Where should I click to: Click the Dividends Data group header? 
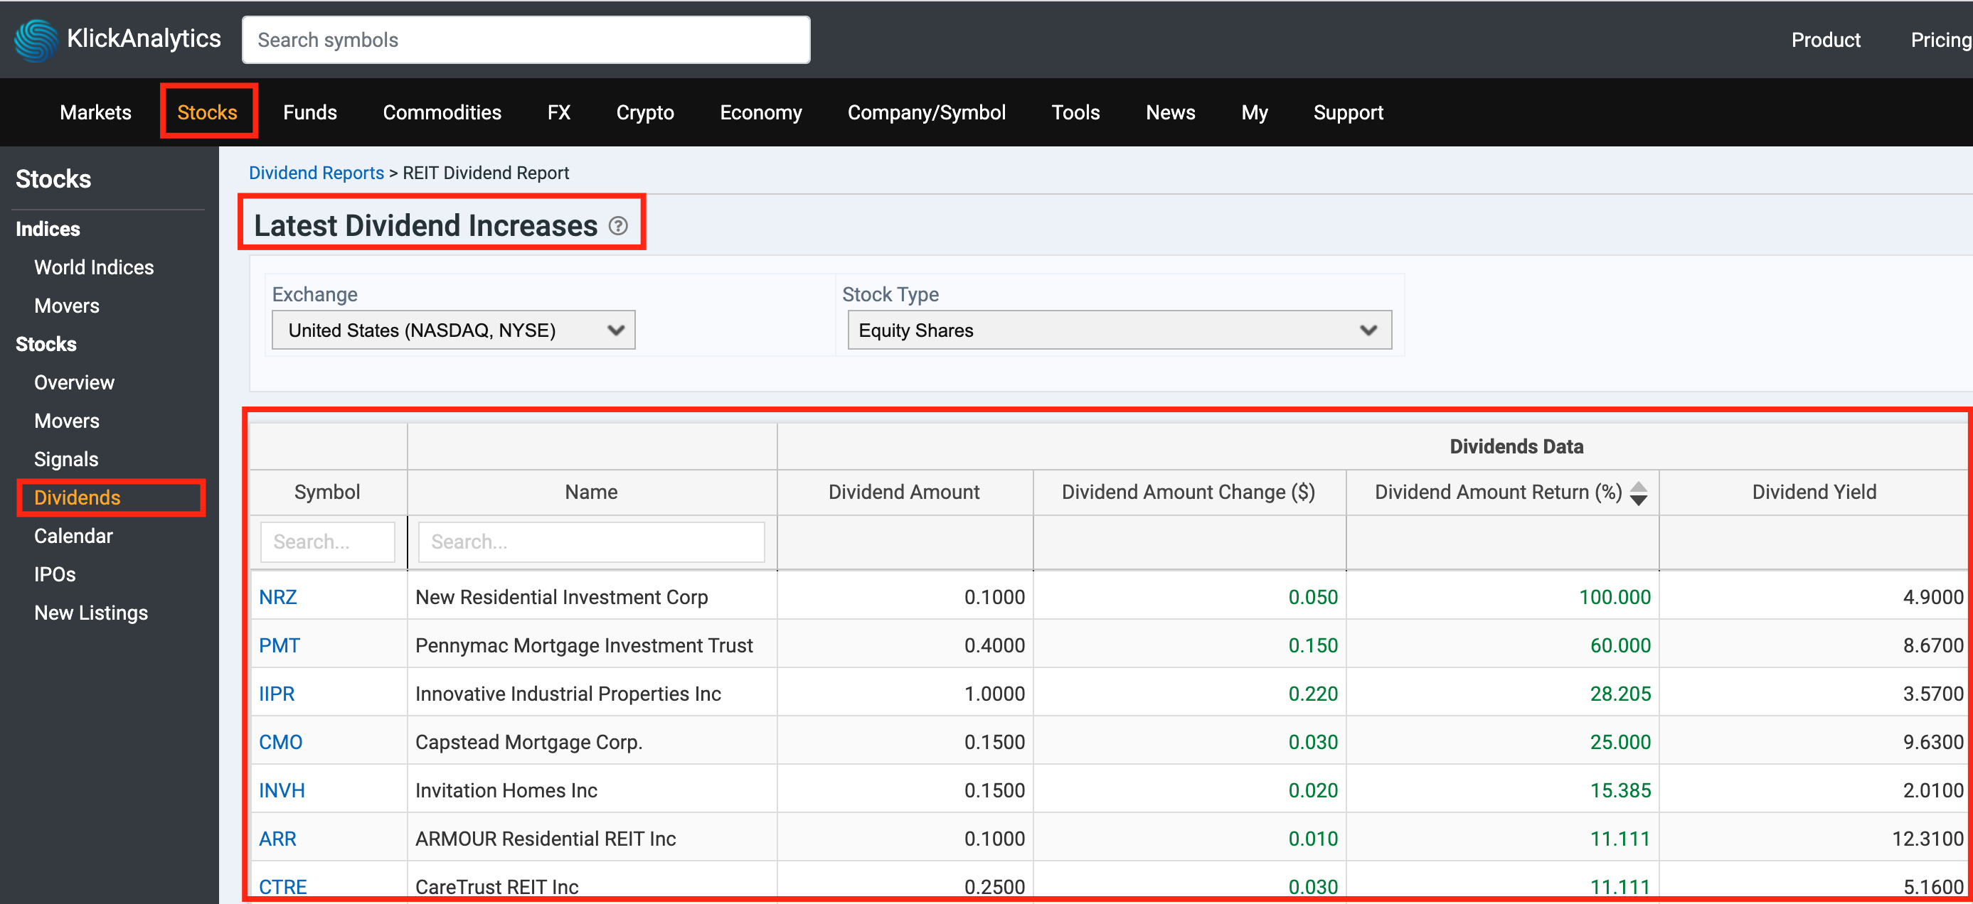[x=1516, y=446]
